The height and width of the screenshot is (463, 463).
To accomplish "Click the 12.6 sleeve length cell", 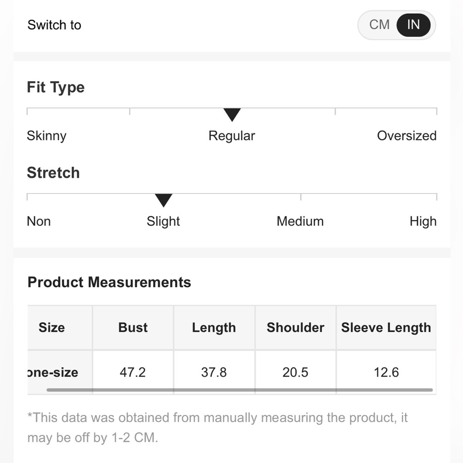I will pyautogui.click(x=386, y=372).
